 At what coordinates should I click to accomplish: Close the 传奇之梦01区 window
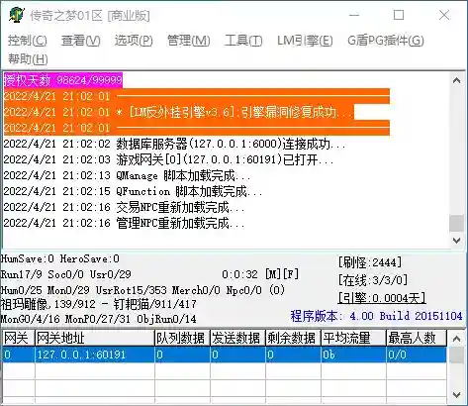point(444,15)
